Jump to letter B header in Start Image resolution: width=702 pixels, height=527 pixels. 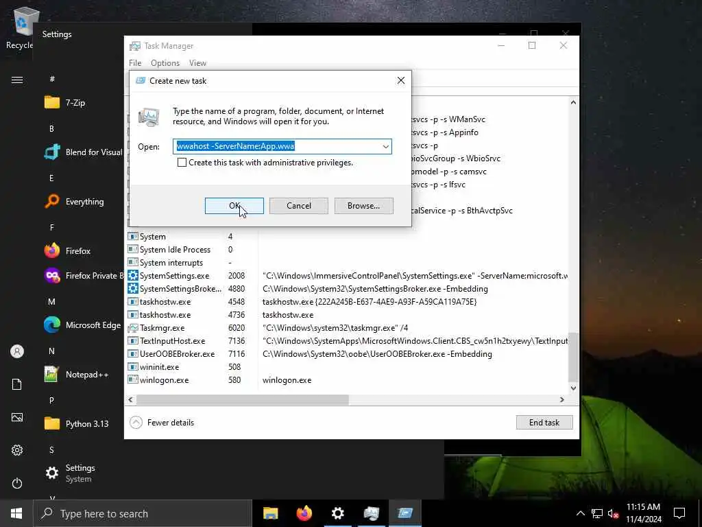[x=51, y=128]
